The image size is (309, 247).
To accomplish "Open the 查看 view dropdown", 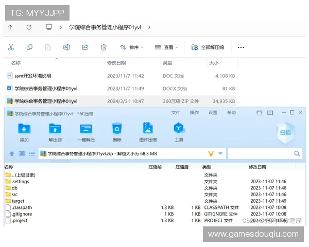I will (166, 47).
